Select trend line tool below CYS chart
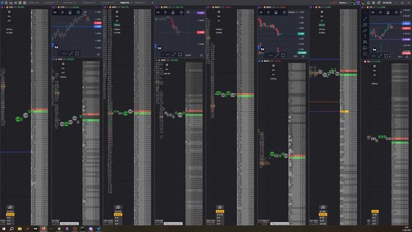Viewport: 412px width, 232px height. point(71,53)
